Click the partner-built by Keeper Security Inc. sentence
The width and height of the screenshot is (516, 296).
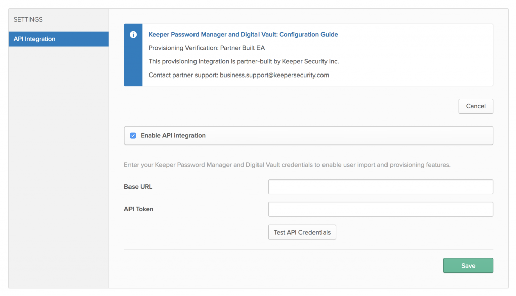[x=243, y=61]
